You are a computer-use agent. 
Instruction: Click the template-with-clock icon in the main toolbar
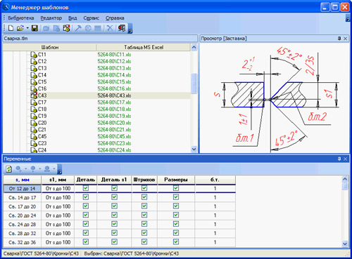(x=67, y=28)
